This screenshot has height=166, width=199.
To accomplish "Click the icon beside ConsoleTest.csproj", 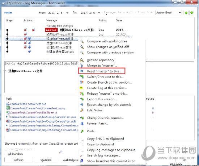I will pos(8,108).
